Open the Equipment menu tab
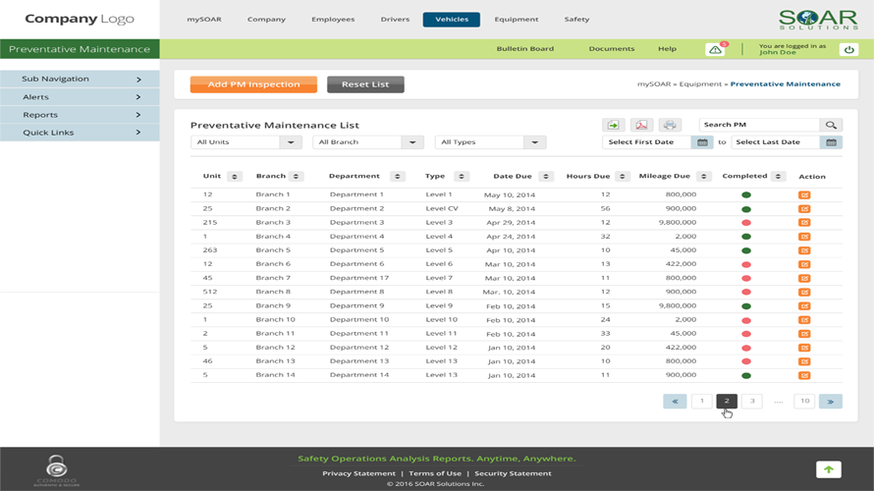The image size is (874, 491). tap(516, 20)
